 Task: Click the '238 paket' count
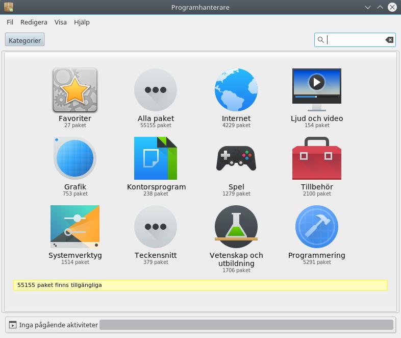[x=156, y=194]
